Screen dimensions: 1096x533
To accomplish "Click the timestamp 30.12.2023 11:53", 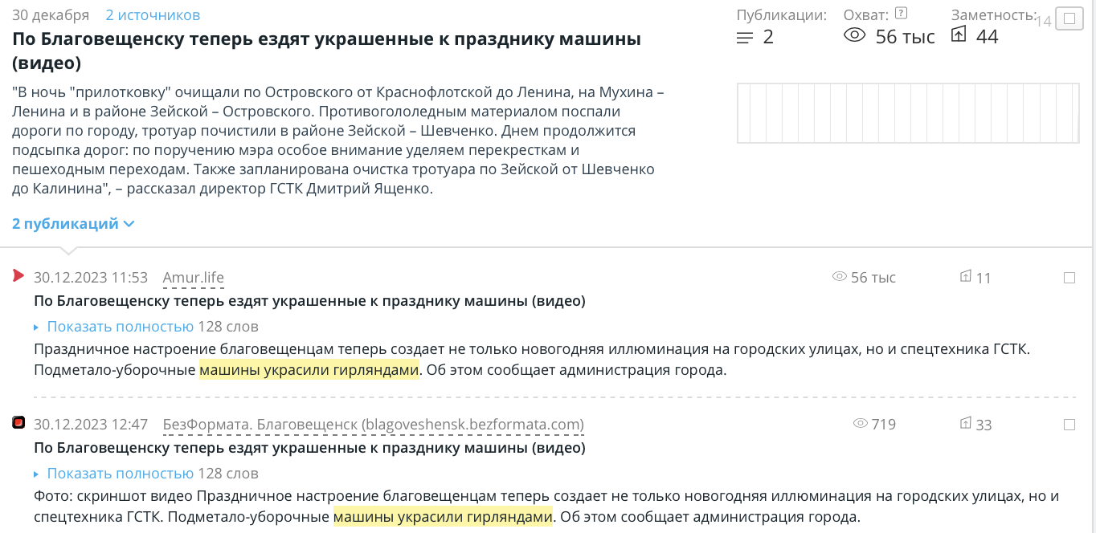I will click(91, 278).
